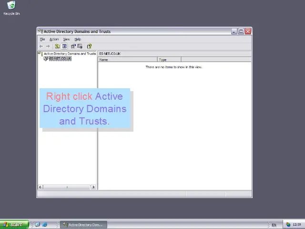Viewport: 305px width, 229px height.
Task: Open the Start menu
Action: 14,225
